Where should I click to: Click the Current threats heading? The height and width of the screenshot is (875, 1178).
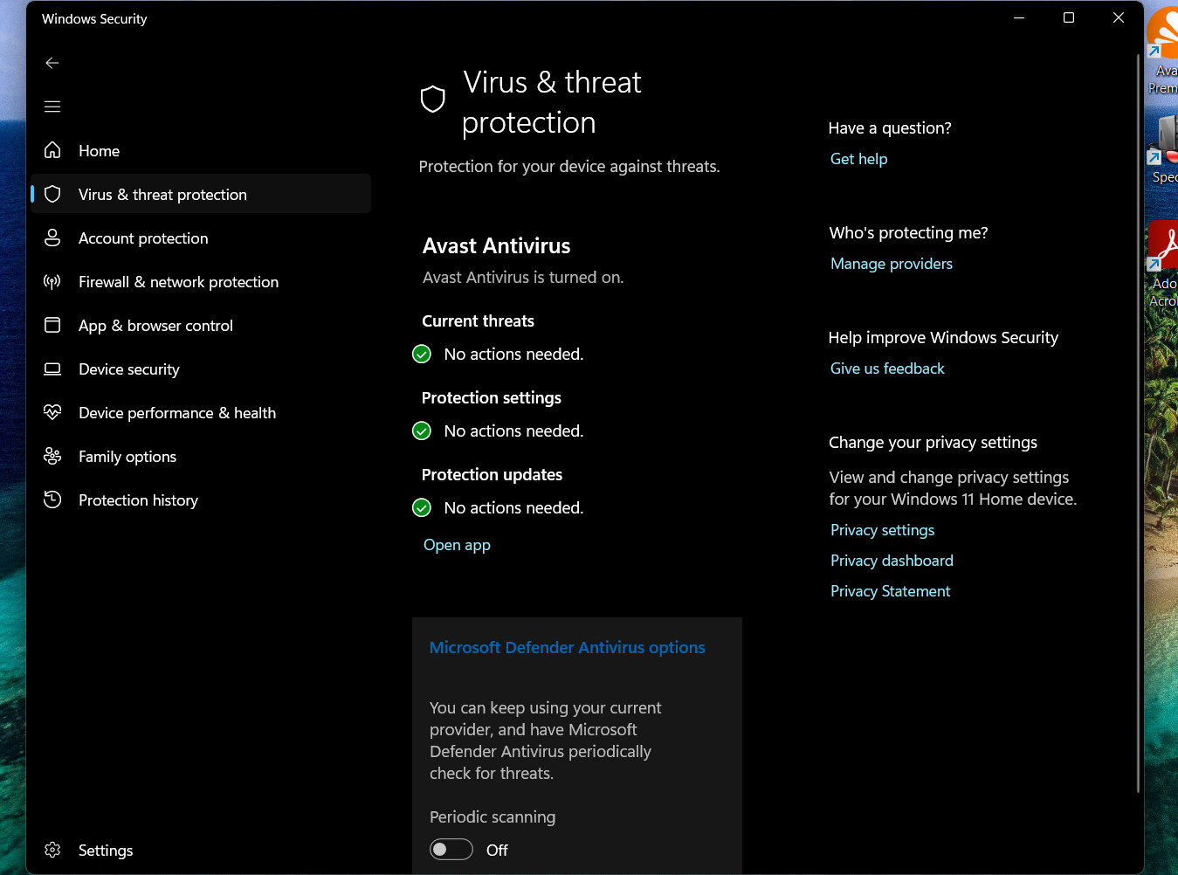click(x=478, y=321)
